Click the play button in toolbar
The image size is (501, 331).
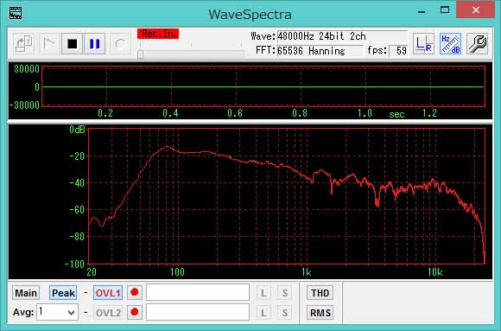click(49, 44)
